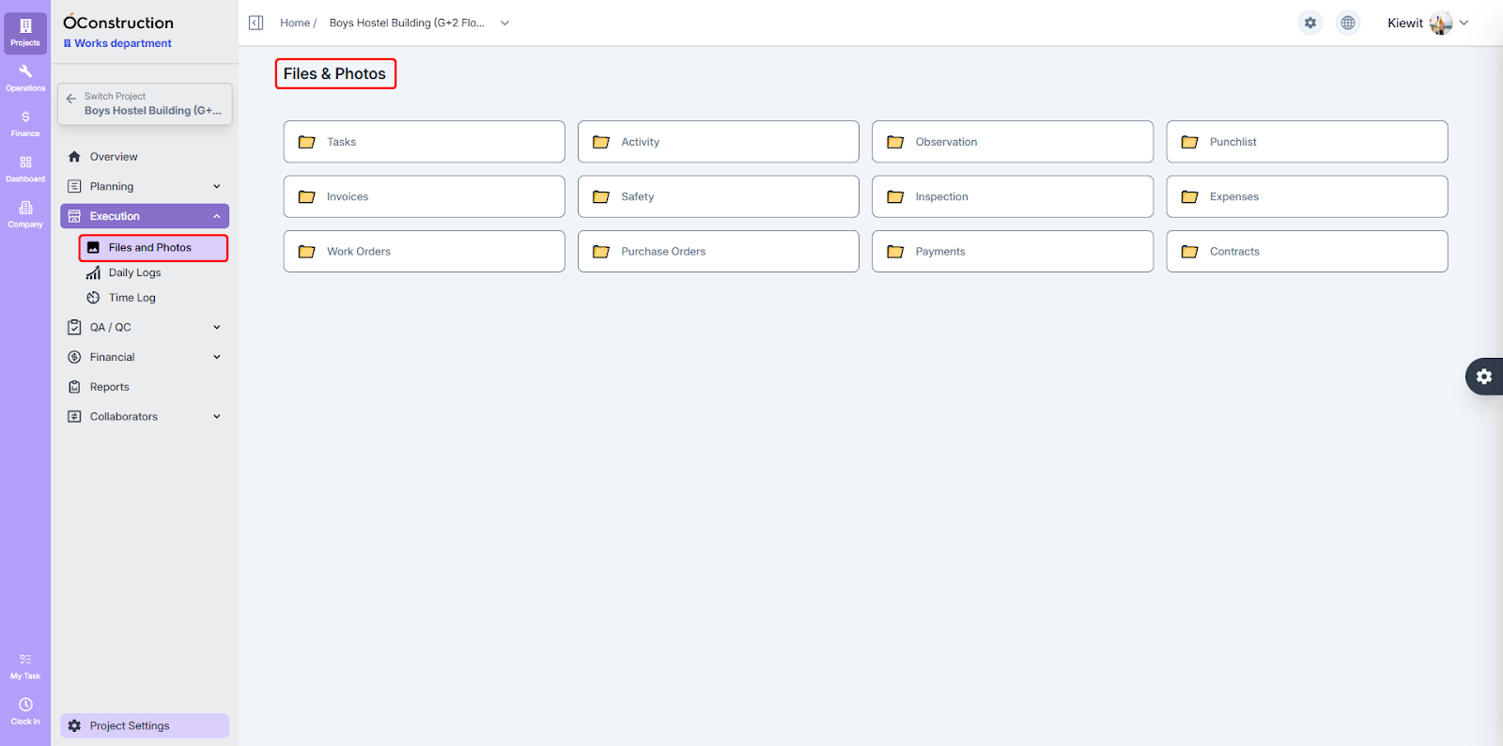Click the Contracts folder icon

[1189, 252]
